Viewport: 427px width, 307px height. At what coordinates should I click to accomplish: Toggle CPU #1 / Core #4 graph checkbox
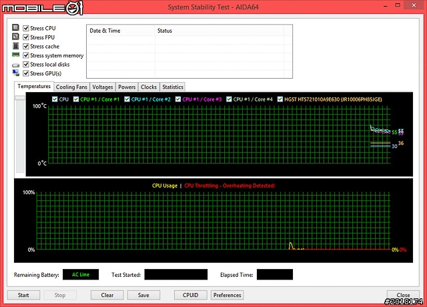click(229, 99)
